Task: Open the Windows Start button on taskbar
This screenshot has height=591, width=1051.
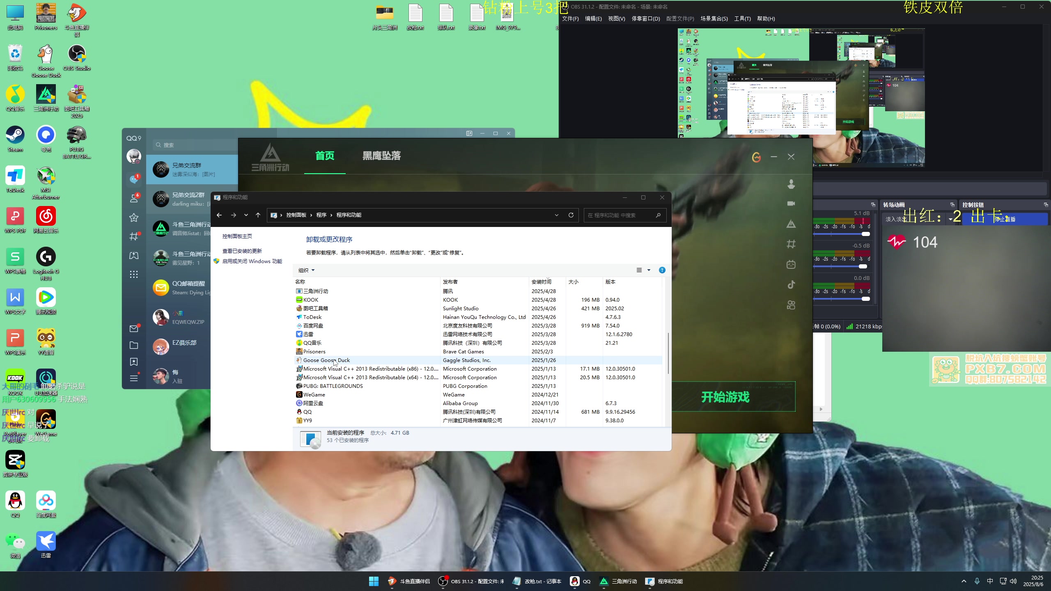Action: [374, 581]
